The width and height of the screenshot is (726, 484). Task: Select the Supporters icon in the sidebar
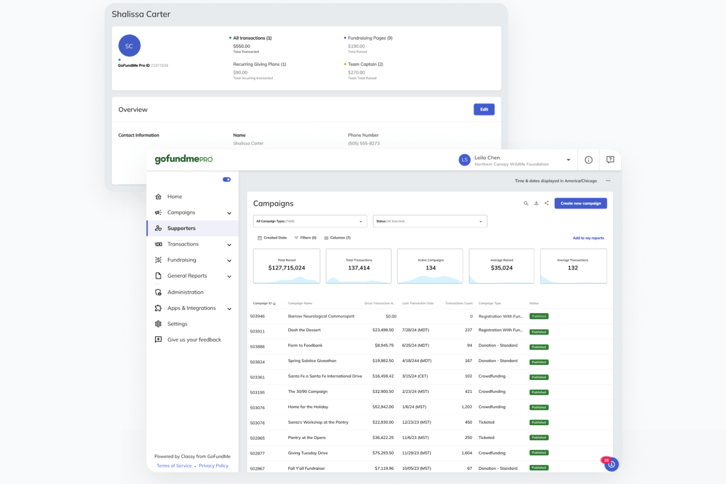coord(158,228)
